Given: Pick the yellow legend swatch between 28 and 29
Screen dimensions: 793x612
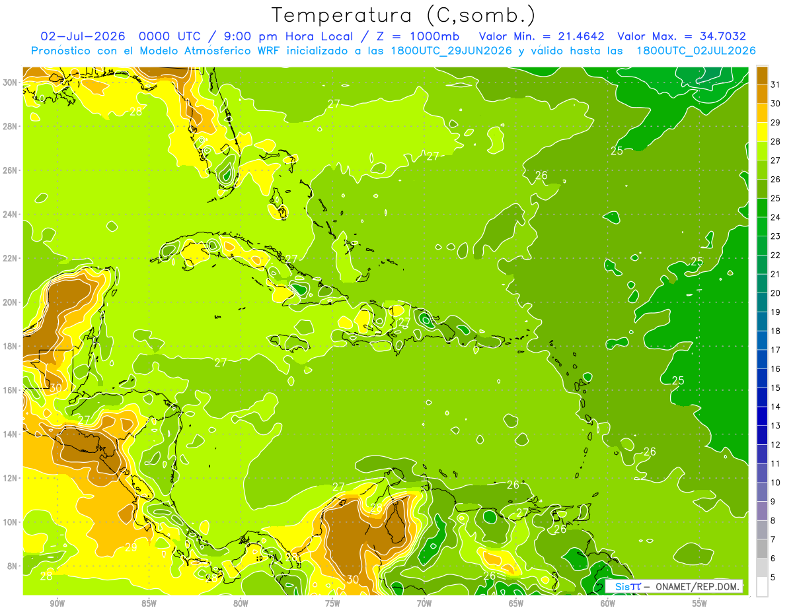Looking at the screenshot, I should [x=762, y=132].
